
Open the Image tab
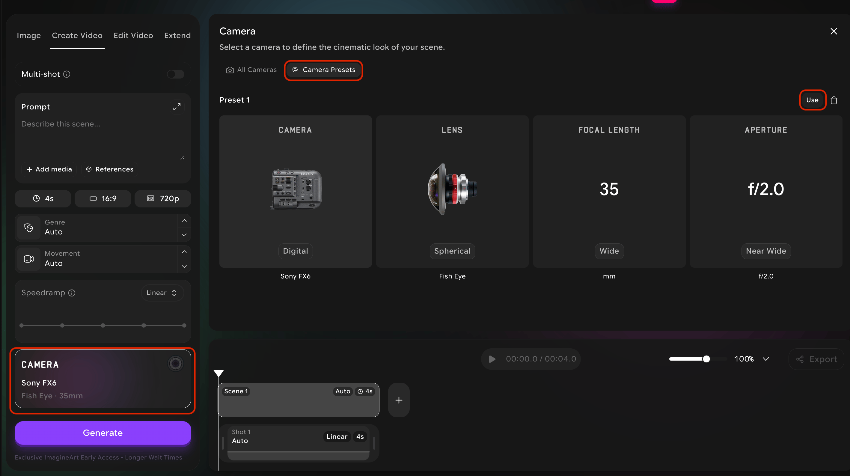click(29, 35)
